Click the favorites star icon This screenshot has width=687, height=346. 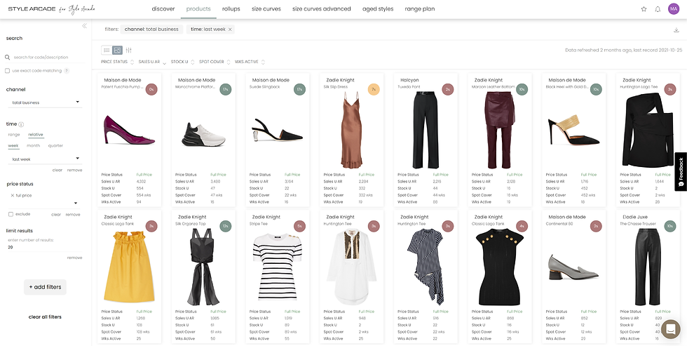click(x=644, y=8)
